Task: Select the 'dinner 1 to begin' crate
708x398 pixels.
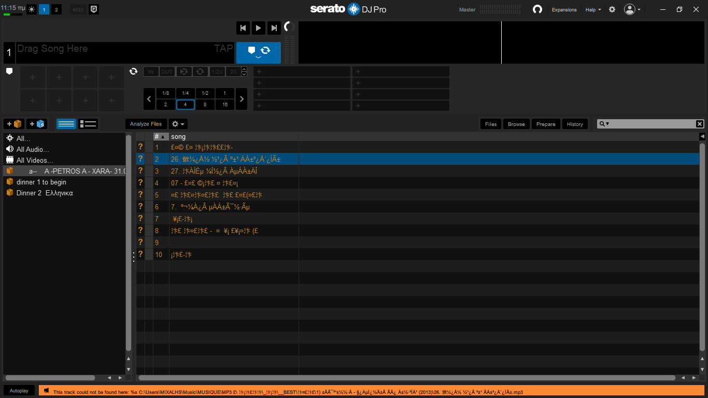Action: coord(41,182)
